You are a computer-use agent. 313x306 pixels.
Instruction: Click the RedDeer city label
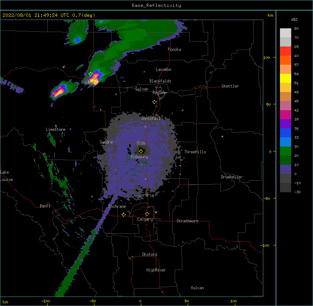coord(160,93)
